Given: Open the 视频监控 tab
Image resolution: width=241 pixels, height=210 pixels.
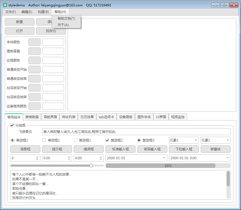Looking at the screenshot, I should pyautogui.click(x=178, y=117).
